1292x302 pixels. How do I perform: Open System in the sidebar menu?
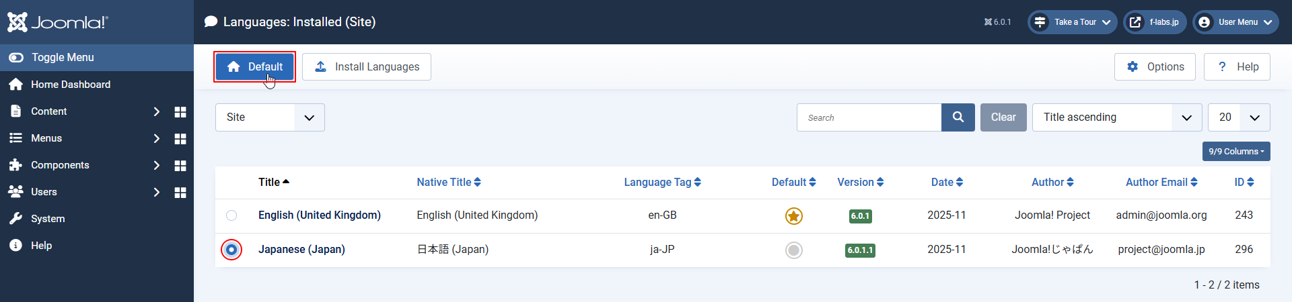click(x=48, y=219)
